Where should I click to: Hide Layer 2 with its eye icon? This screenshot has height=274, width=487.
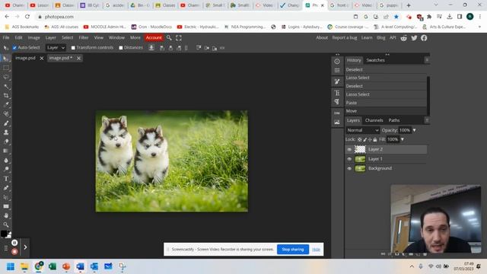pyautogui.click(x=349, y=149)
